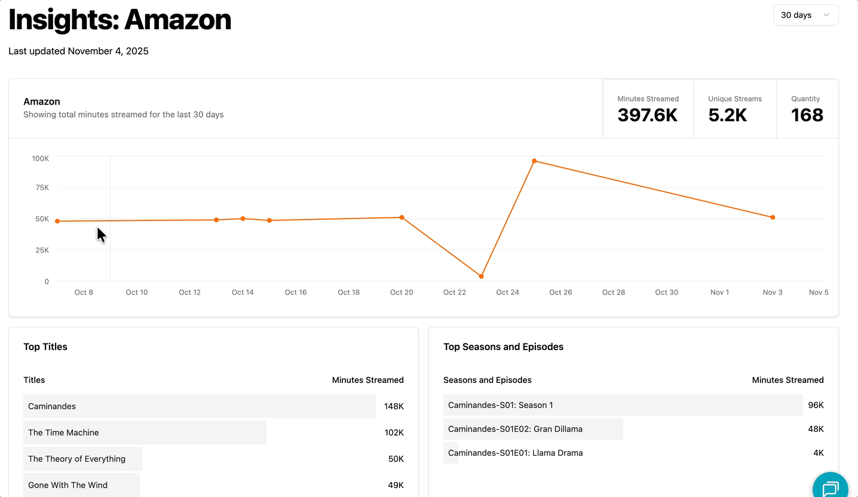Select Caminandes-S01E02: Gran Dillama episode

(x=533, y=429)
